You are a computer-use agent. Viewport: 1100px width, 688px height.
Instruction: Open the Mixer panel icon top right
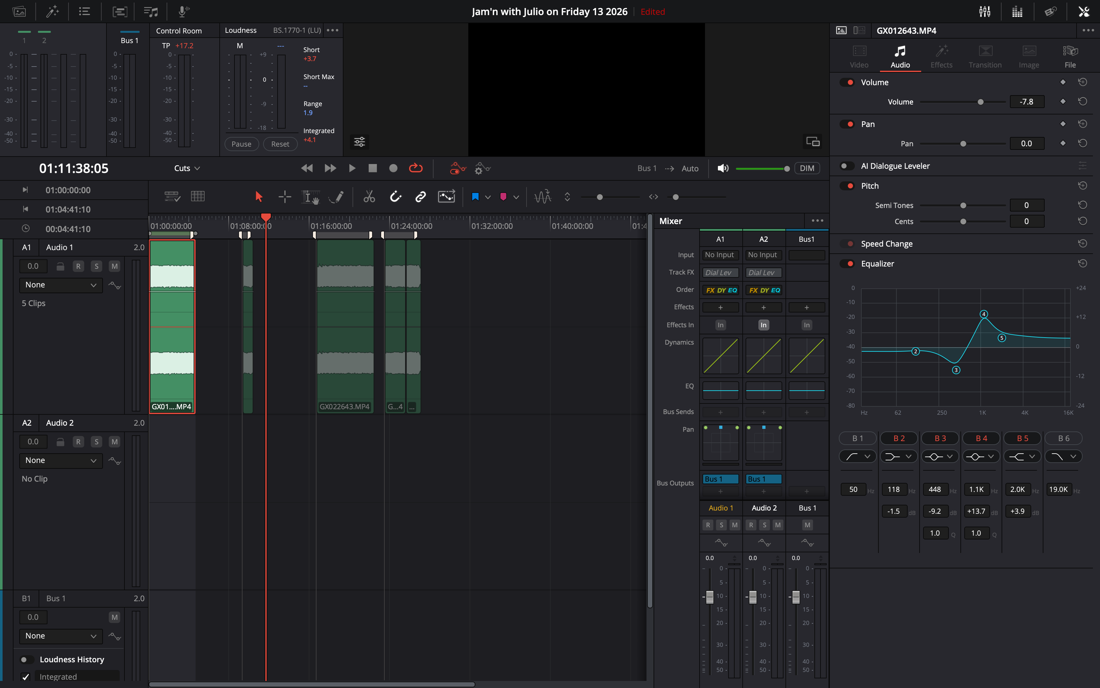pyautogui.click(x=985, y=11)
